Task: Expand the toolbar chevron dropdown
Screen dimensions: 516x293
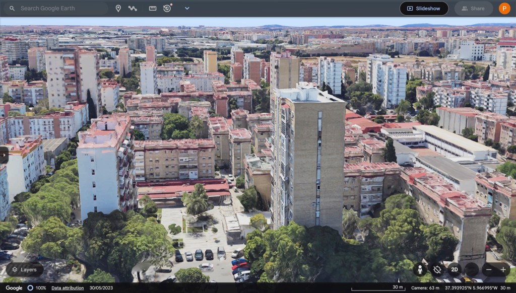Action: (187, 9)
